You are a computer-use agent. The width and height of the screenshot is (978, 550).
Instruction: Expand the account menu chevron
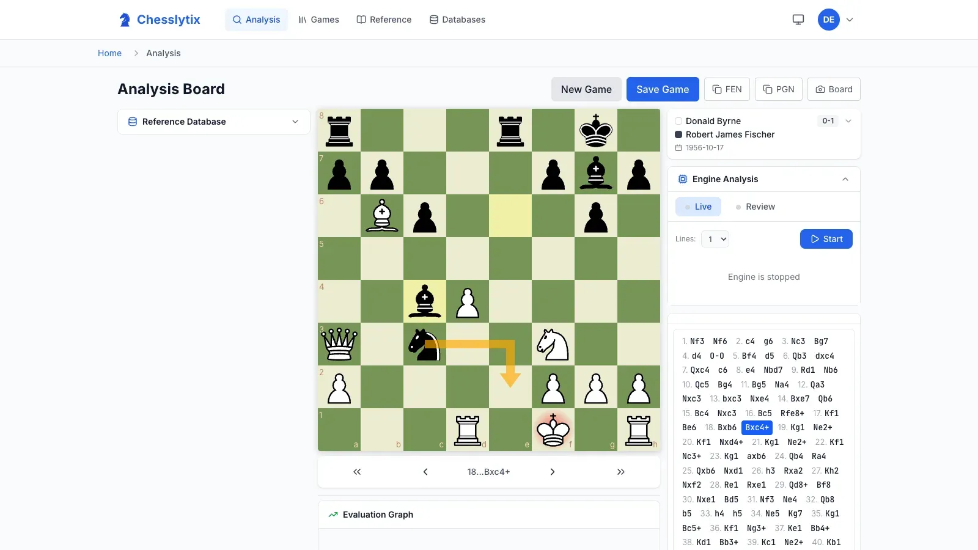coord(850,20)
